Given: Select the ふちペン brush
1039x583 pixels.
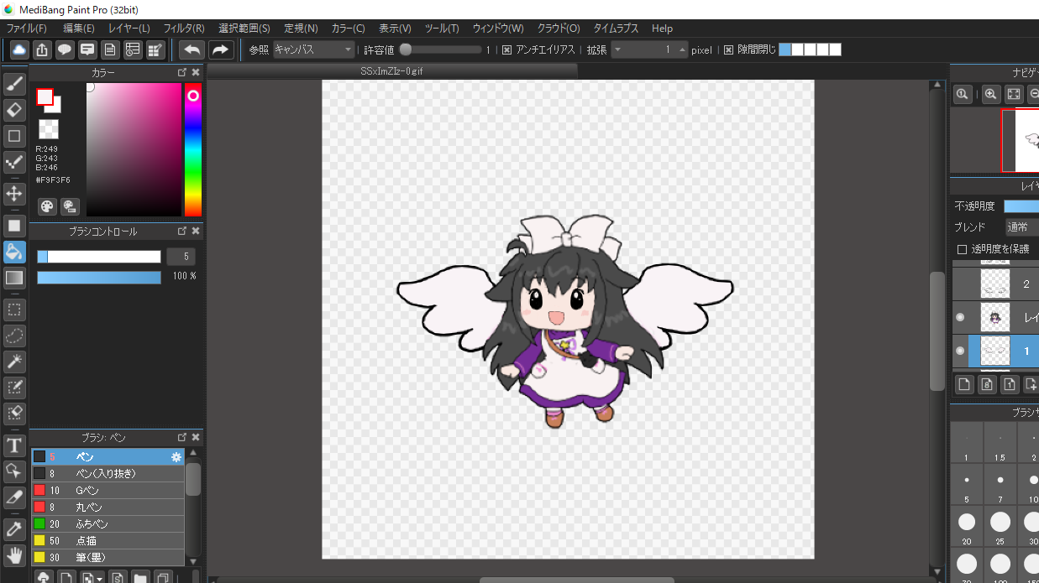Looking at the screenshot, I should [x=108, y=524].
